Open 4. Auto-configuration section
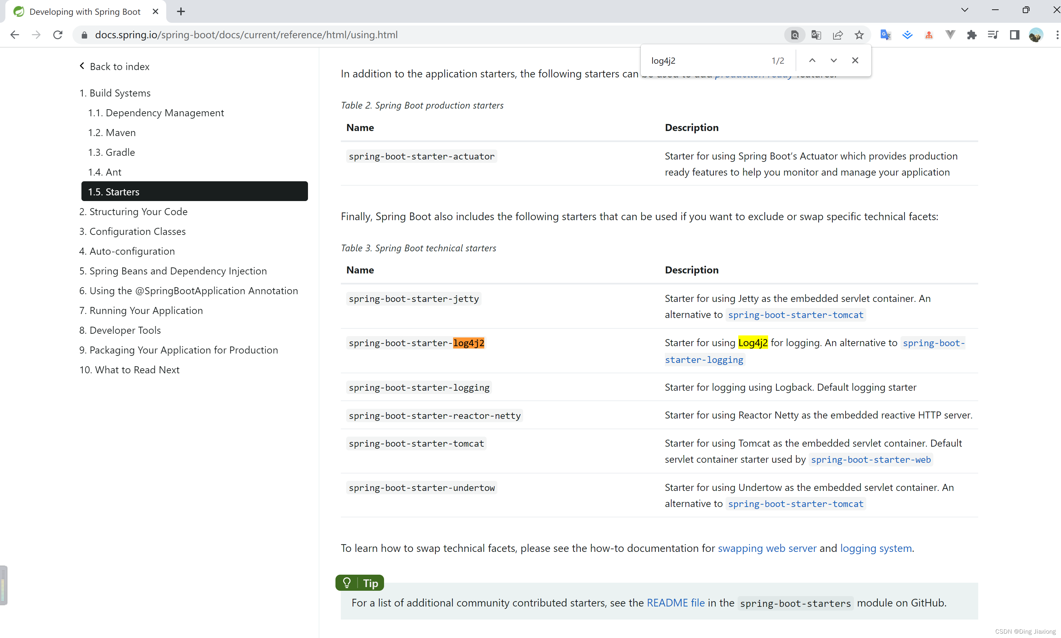The image size is (1061, 638). pos(127,252)
